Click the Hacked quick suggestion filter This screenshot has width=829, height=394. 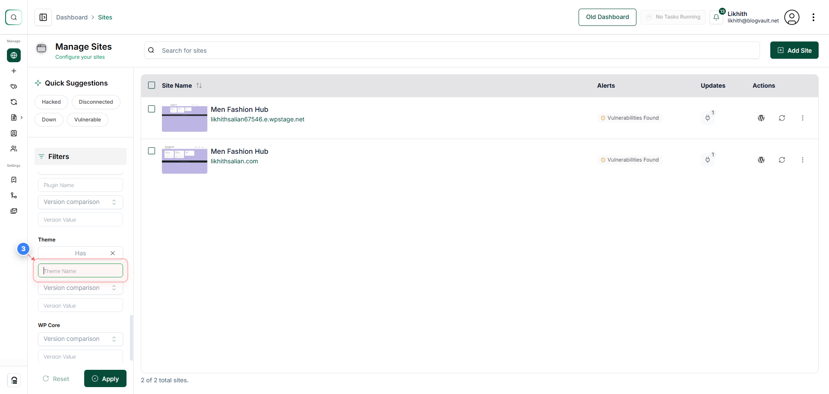pyautogui.click(x=51, y=102)
